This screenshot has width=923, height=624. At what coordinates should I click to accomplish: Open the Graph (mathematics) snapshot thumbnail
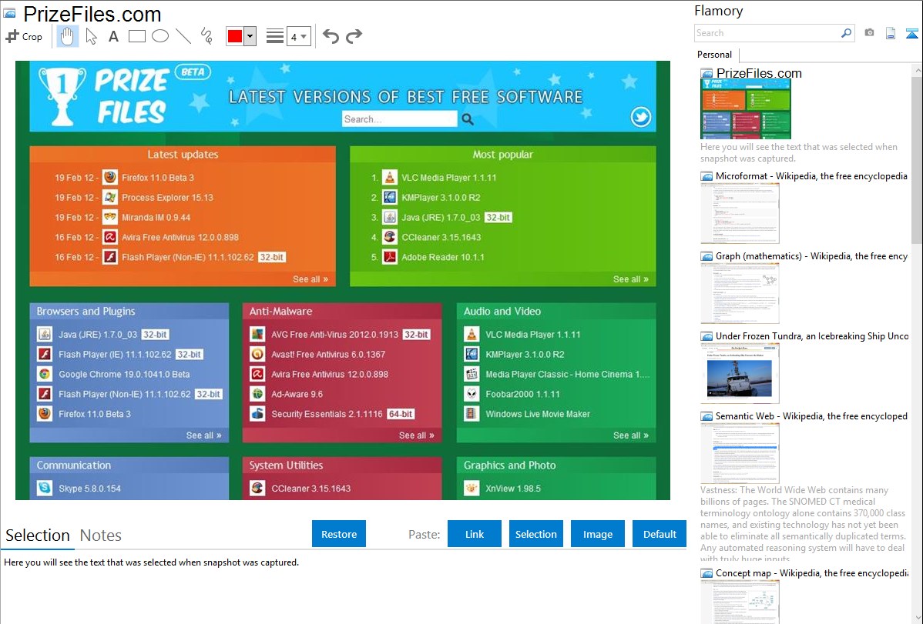click(x=740, y=293)
